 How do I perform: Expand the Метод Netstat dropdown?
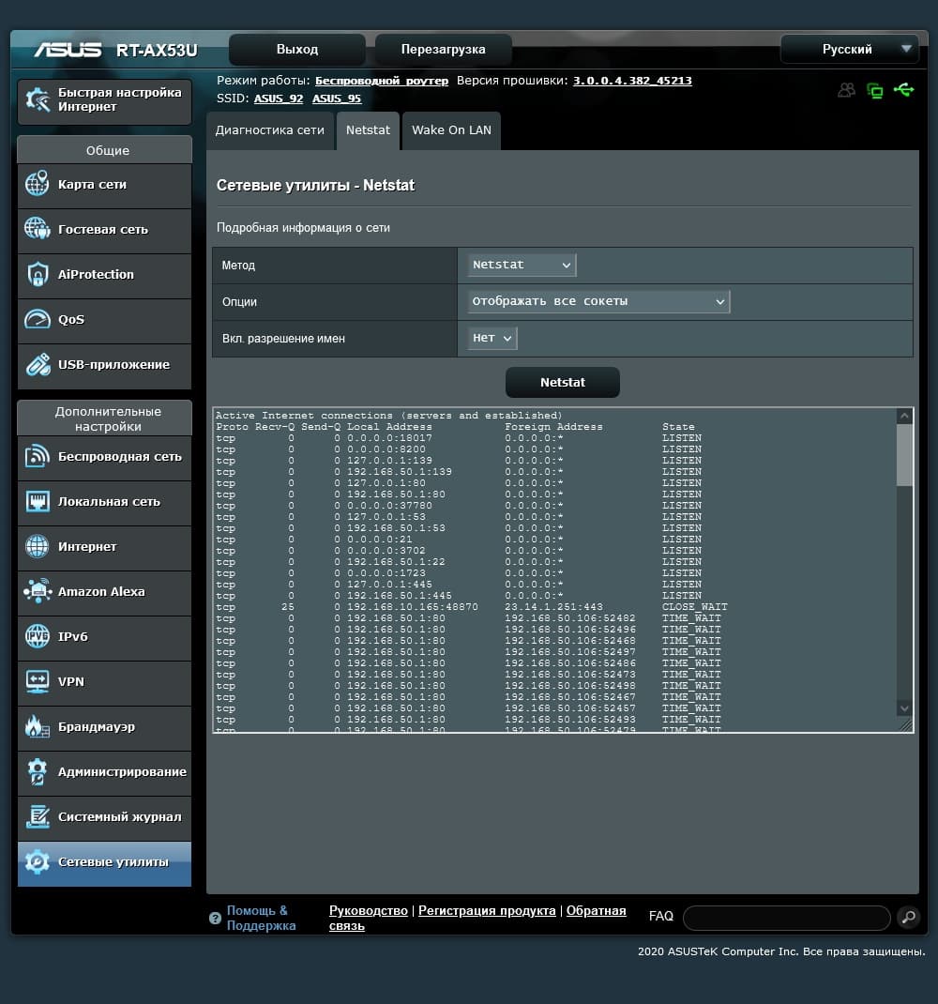522,266
